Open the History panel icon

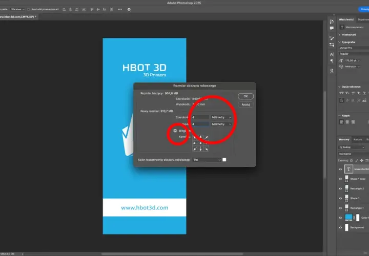point(332,22)
